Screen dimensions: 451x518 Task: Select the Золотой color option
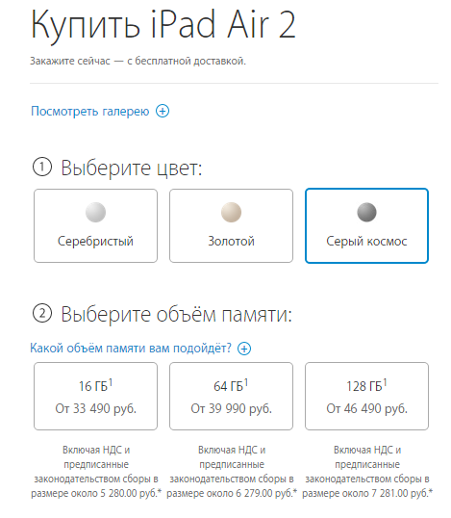(x=232, y=226)
